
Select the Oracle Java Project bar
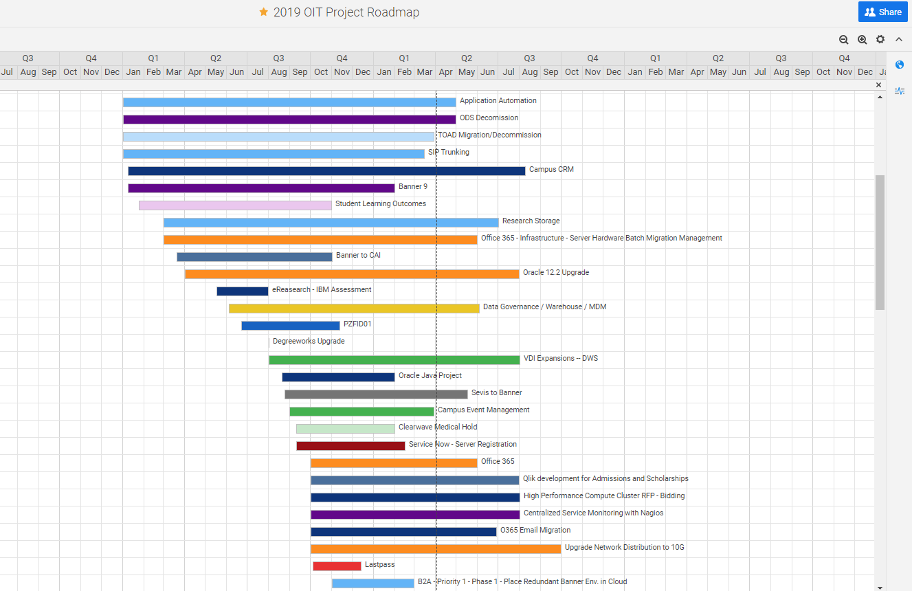(x=338, y=377)
